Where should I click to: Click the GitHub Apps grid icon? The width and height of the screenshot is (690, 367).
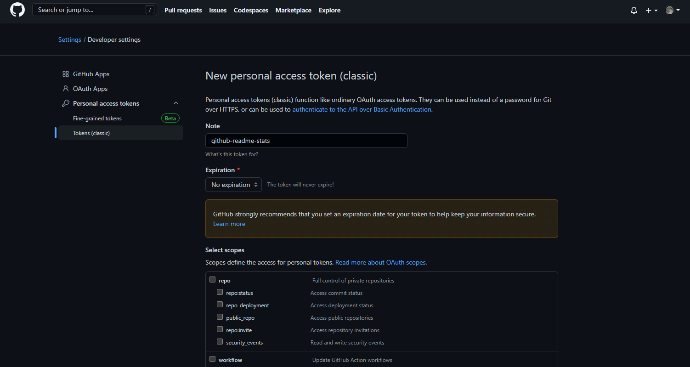66,74
